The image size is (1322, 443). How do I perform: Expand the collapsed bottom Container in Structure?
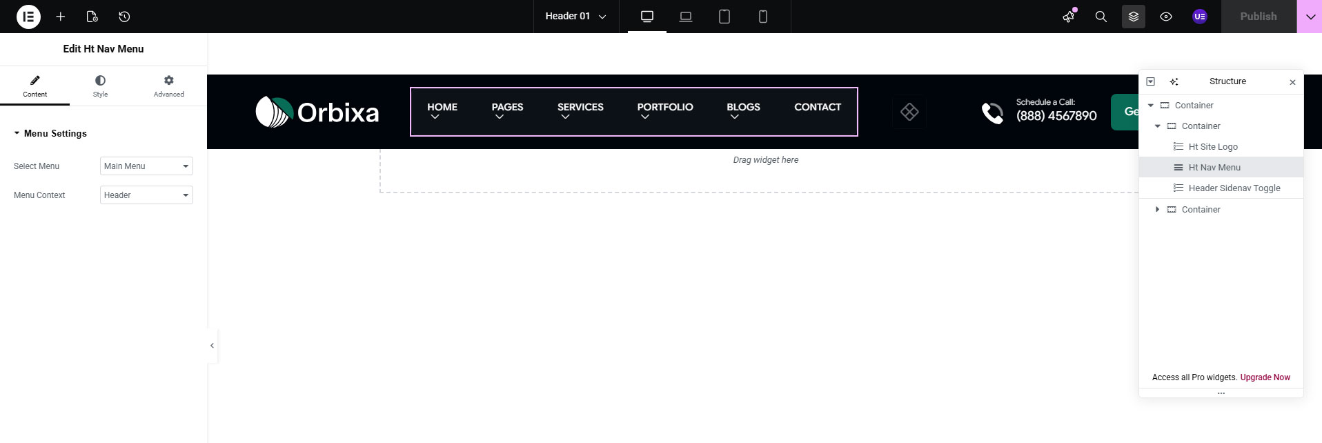click(1157, 209)
